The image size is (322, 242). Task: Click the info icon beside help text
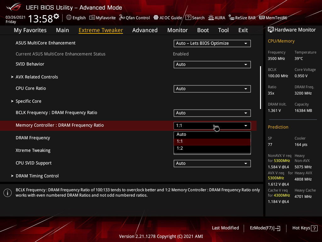point(8,193)
